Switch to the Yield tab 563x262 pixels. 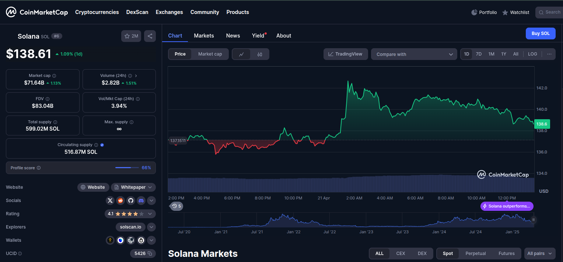pyautogui.click(x=258, y=36)
